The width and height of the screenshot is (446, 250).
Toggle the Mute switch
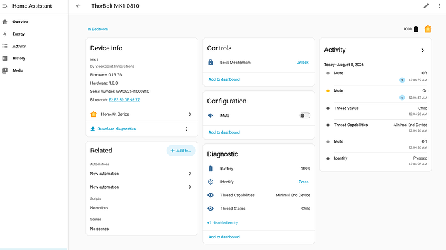[x=304, y=116]
